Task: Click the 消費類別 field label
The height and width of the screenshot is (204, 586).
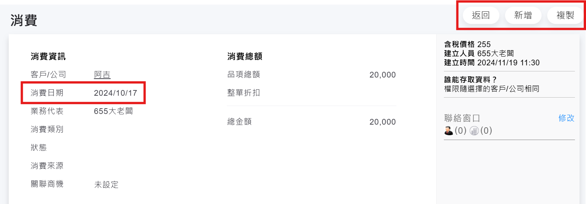Action: 47,130
